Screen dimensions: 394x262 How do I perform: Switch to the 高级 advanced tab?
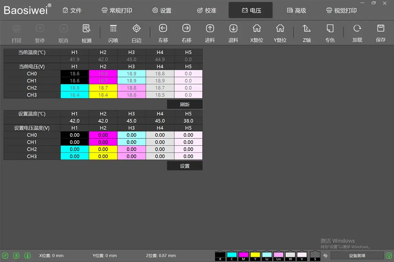(296, 10)
